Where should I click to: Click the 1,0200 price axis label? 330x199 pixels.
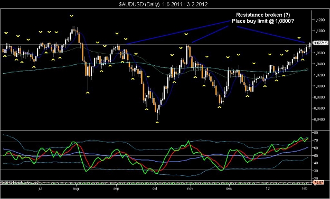319,75
